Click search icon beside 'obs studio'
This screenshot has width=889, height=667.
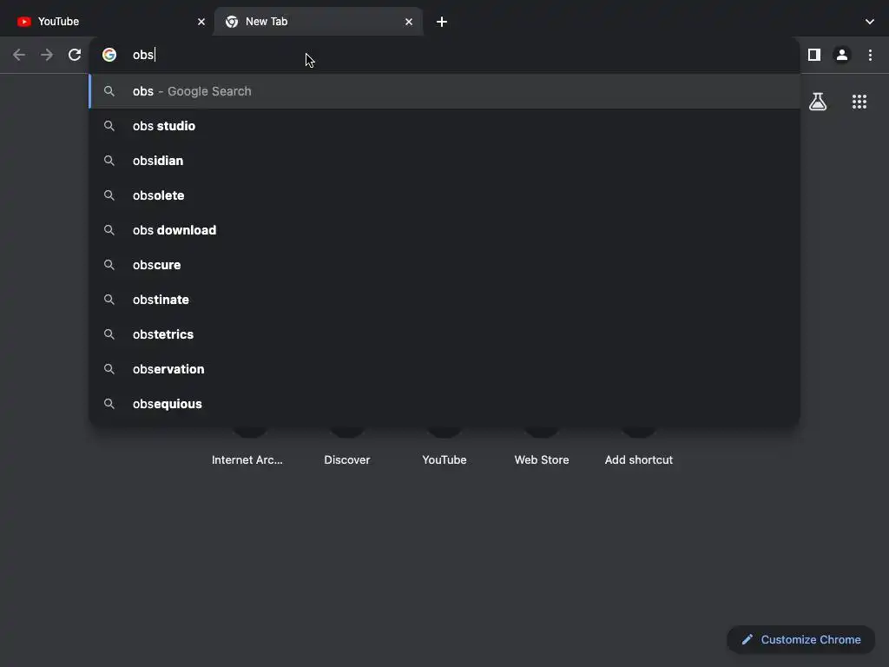109,126
